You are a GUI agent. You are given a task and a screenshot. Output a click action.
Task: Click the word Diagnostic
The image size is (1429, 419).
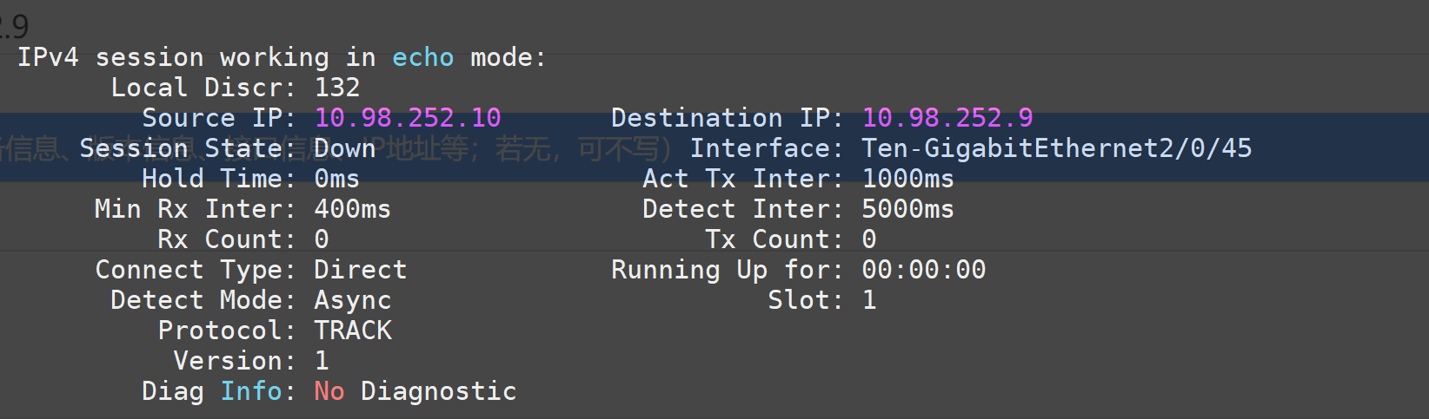[x=438, y=391]
